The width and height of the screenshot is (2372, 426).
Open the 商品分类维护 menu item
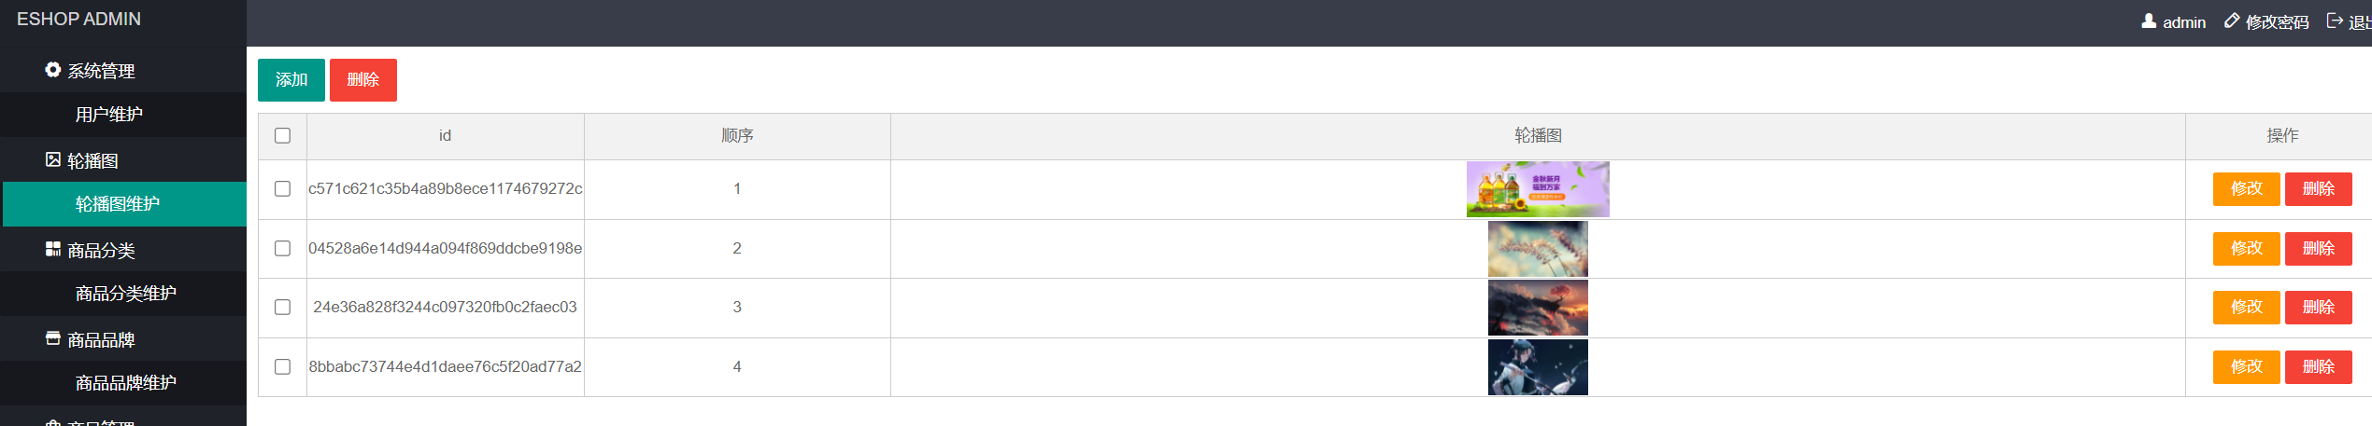point(126,294)
